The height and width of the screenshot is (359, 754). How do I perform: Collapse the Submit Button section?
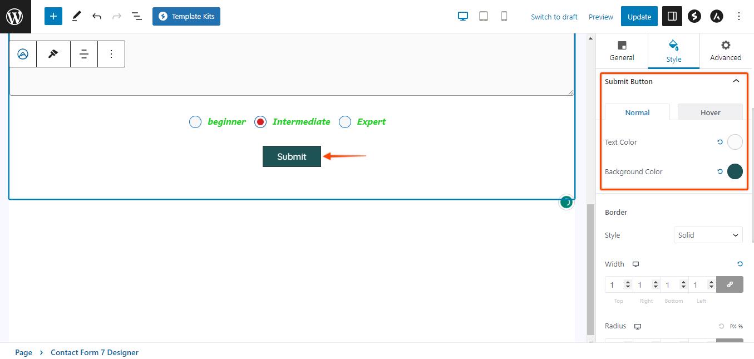736,81
